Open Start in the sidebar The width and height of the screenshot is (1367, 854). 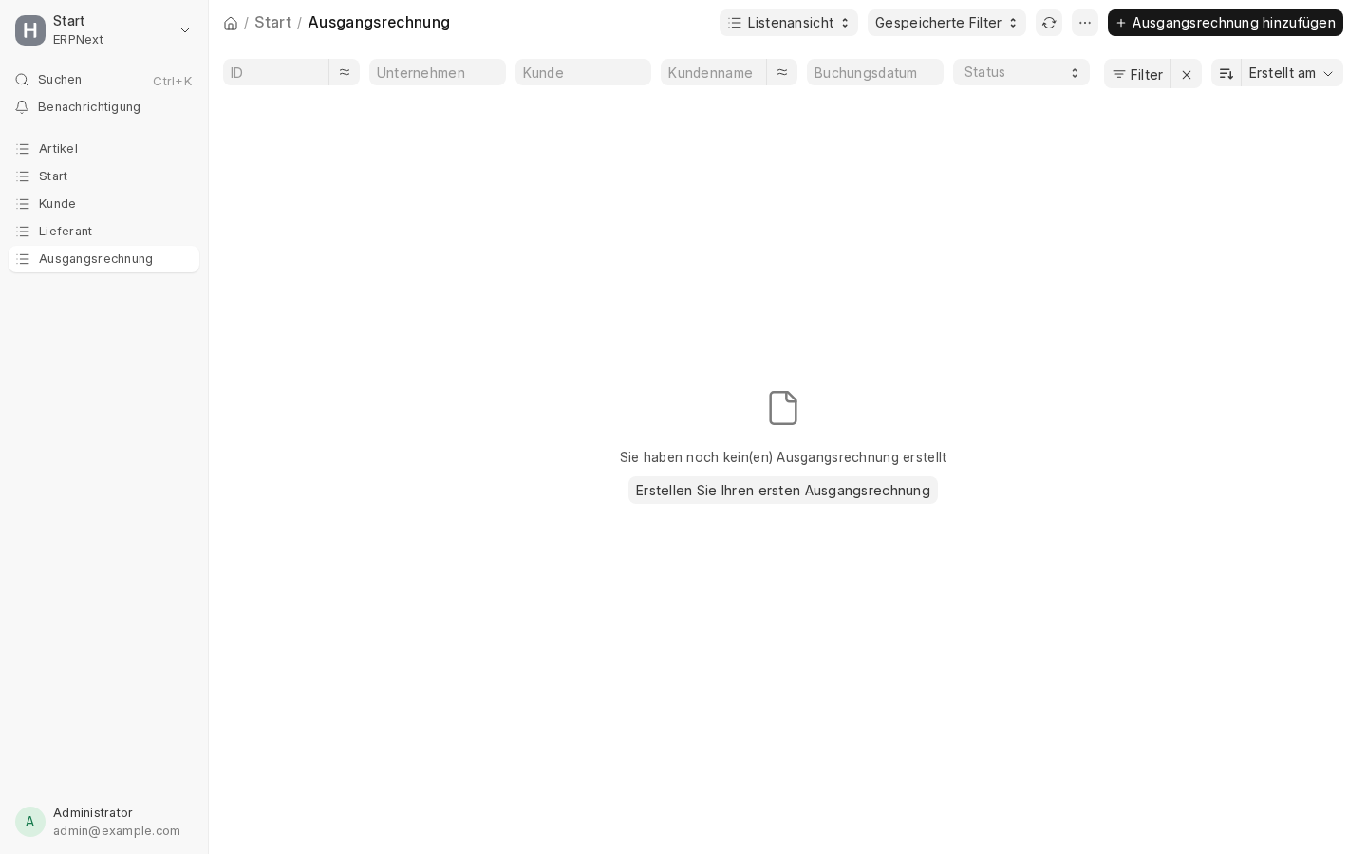click(x=104, y=176)
